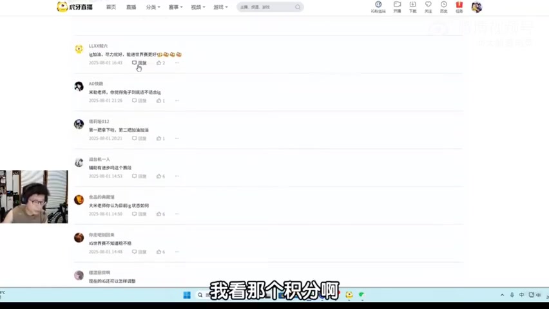Open the Huya app icon on taskbar
549x309 pixels.
coord(349,295)
